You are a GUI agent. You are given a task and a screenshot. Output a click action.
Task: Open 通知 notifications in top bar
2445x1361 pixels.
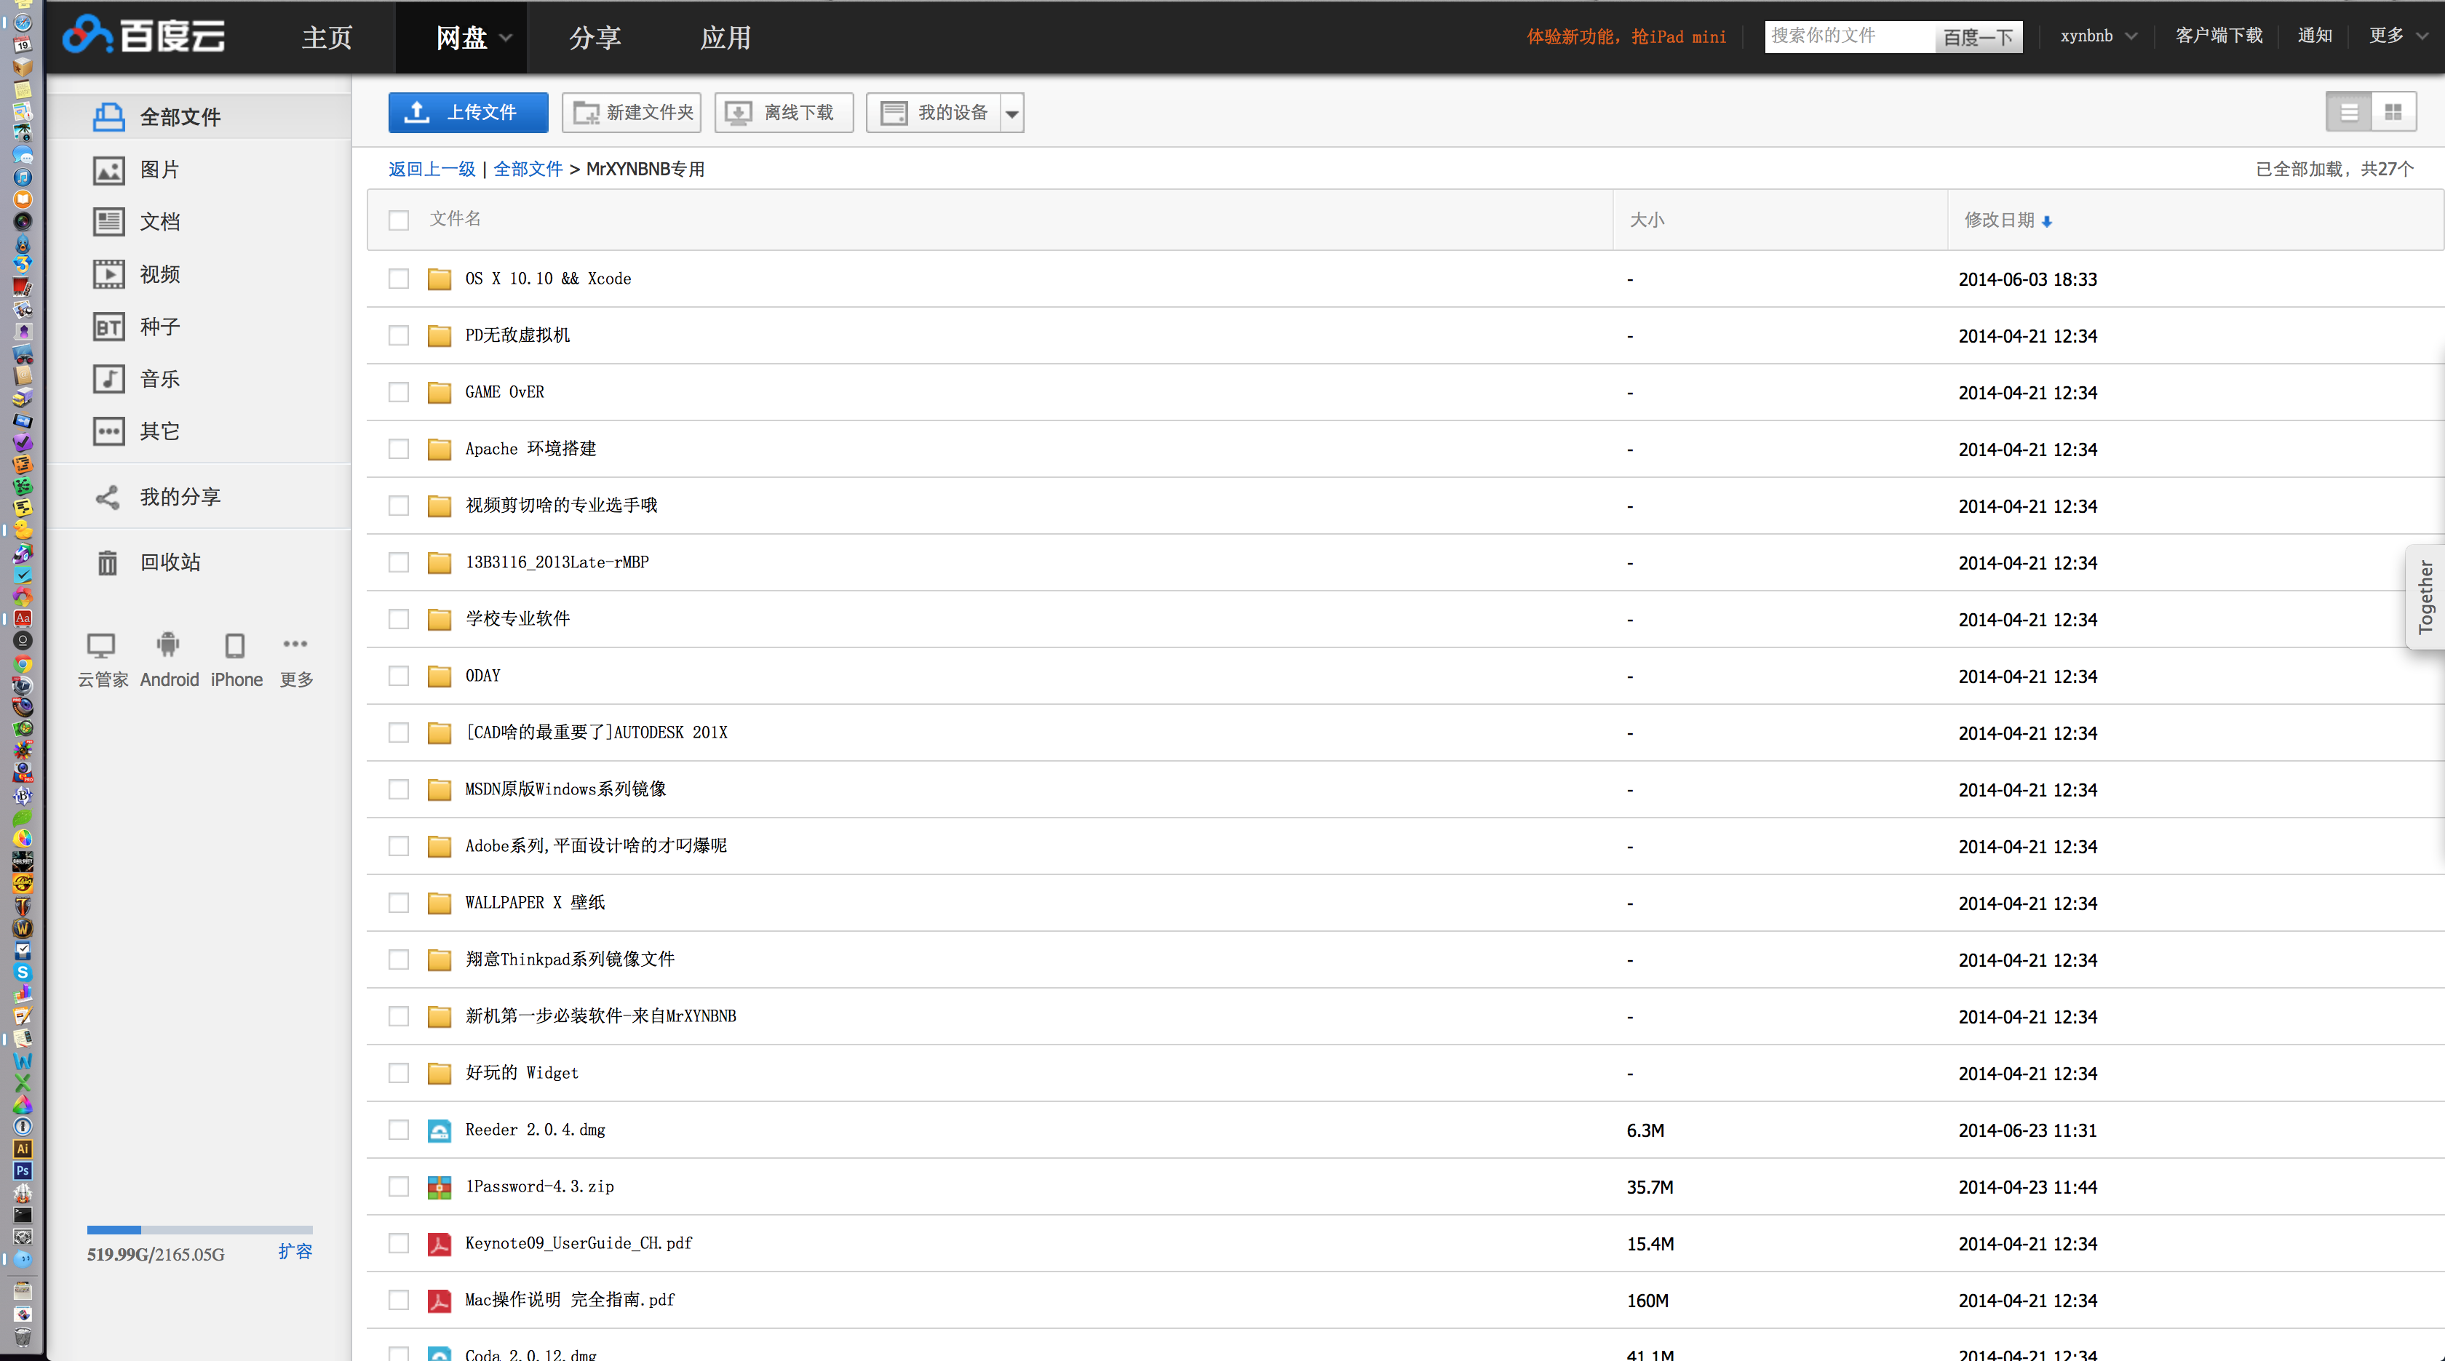pyautogui.click(x=2314, y=36)
